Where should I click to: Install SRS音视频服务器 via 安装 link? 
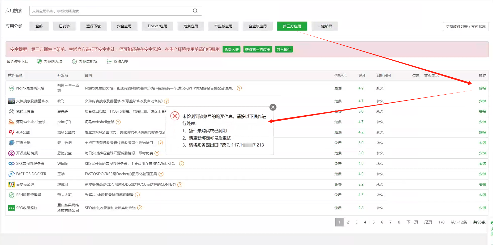(x=482, y=164)
